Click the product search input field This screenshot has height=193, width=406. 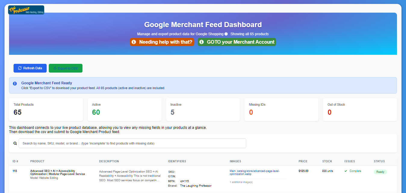coord(132,143)
